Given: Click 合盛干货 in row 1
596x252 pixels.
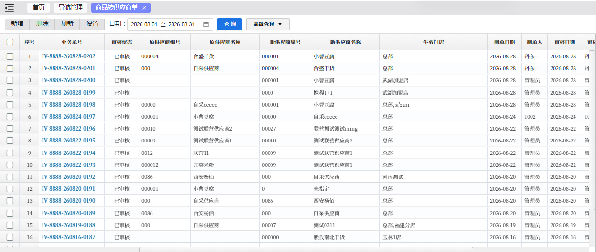Looking at the screenshot, I should tap(205, 56).
